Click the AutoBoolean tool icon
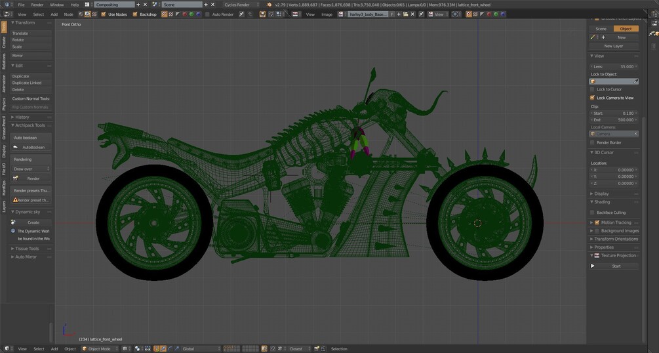This screenshot has height=353, width=659. tap(15, 147)
